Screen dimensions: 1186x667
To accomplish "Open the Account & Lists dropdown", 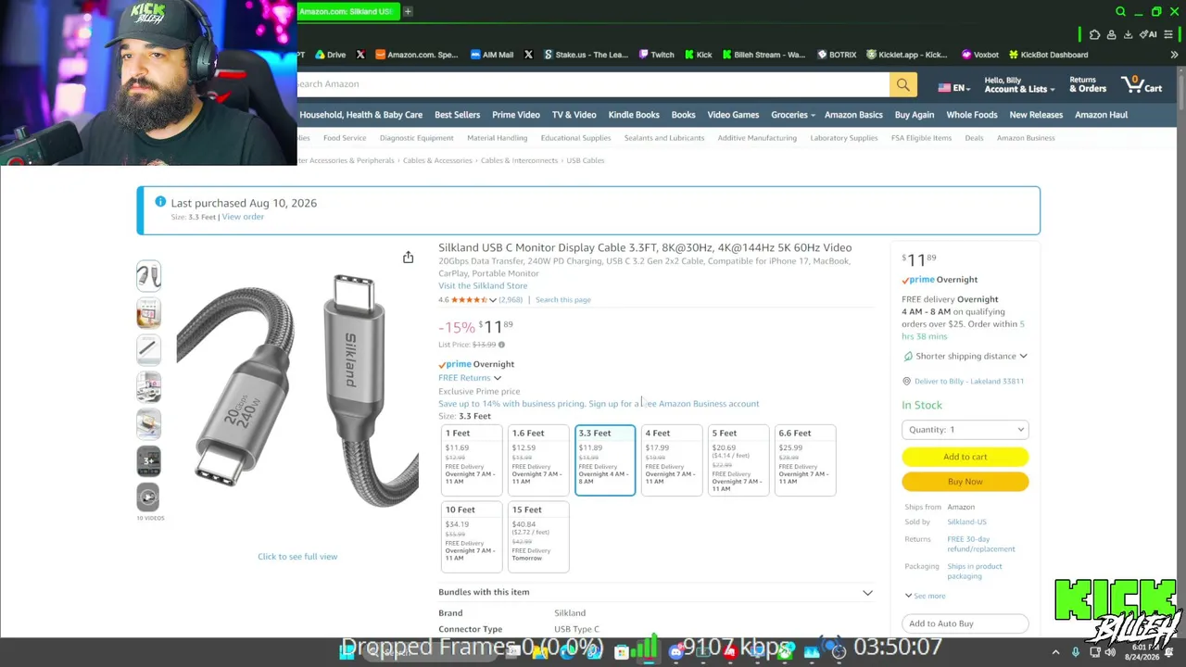I will click(1019, 85).
